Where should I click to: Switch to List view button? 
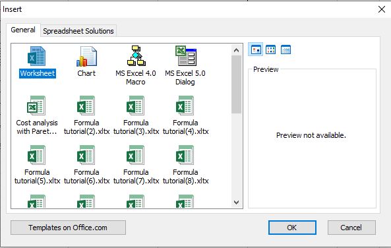[x=270, y=49]
